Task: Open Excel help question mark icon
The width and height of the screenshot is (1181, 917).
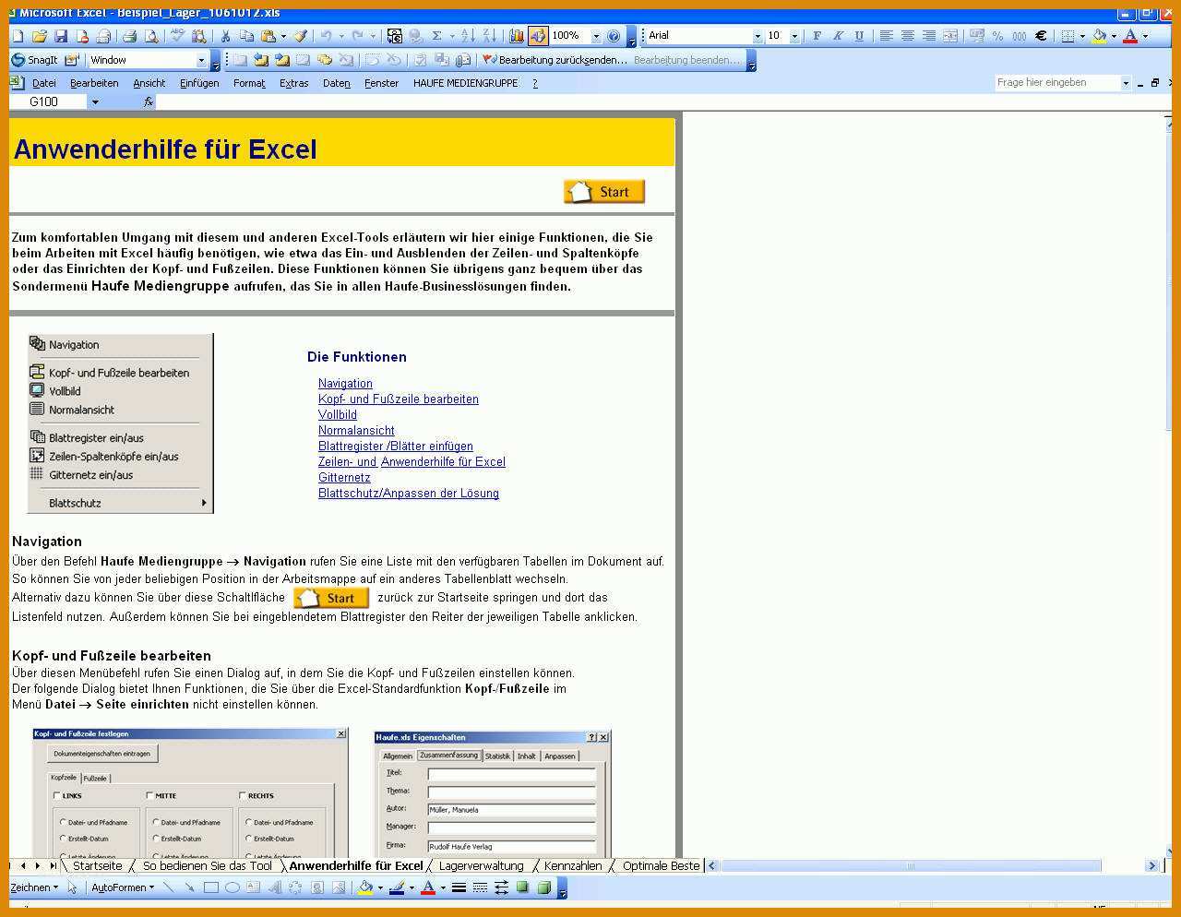Action: (x=614, y=36)
